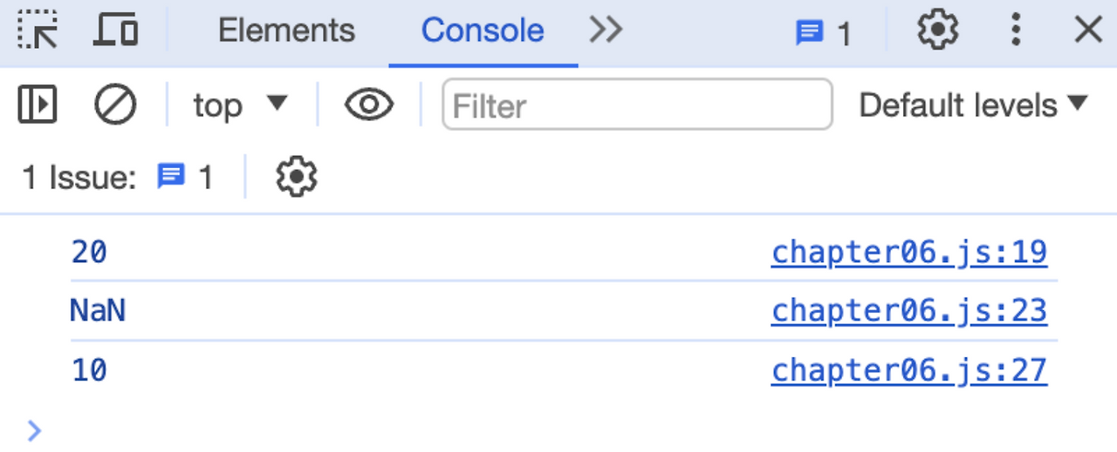
Task: Toggle the device toolbar icon
Action: (x=116, y=30)
